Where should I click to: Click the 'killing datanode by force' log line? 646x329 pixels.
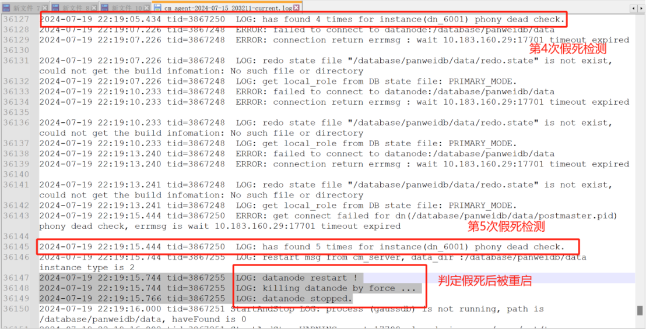(231, 288)
